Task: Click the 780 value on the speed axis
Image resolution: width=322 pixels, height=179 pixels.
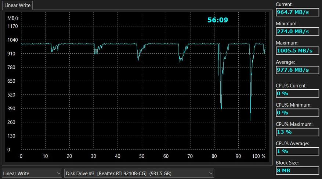Action: tap(11, 67)
